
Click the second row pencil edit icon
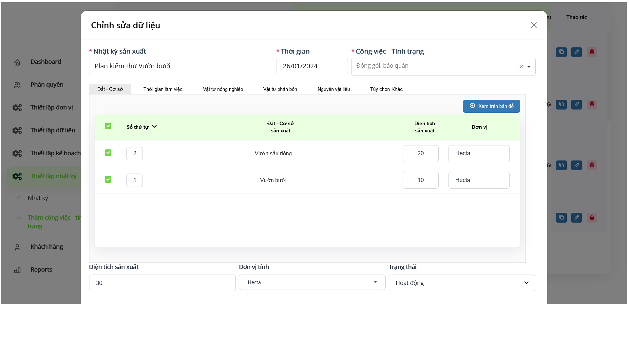[x=576, y=104]
